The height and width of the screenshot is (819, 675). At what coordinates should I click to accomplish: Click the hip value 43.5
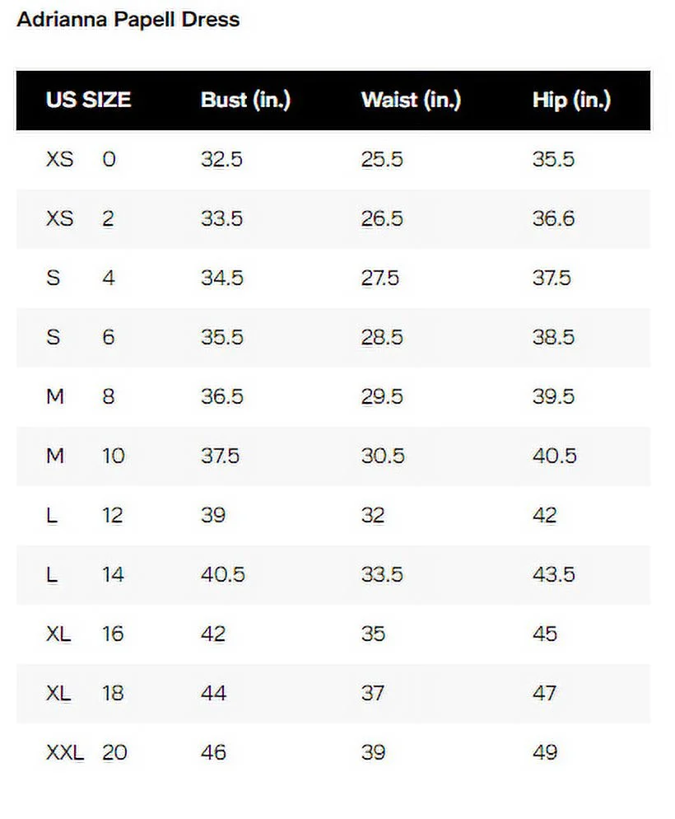pos(553,574)
